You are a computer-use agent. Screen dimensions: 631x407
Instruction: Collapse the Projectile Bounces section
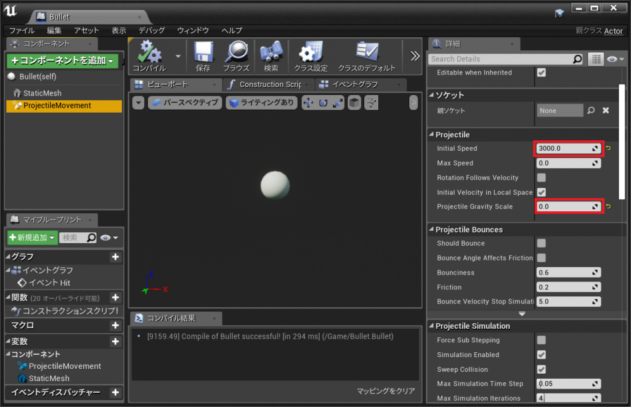pos(433,229)
